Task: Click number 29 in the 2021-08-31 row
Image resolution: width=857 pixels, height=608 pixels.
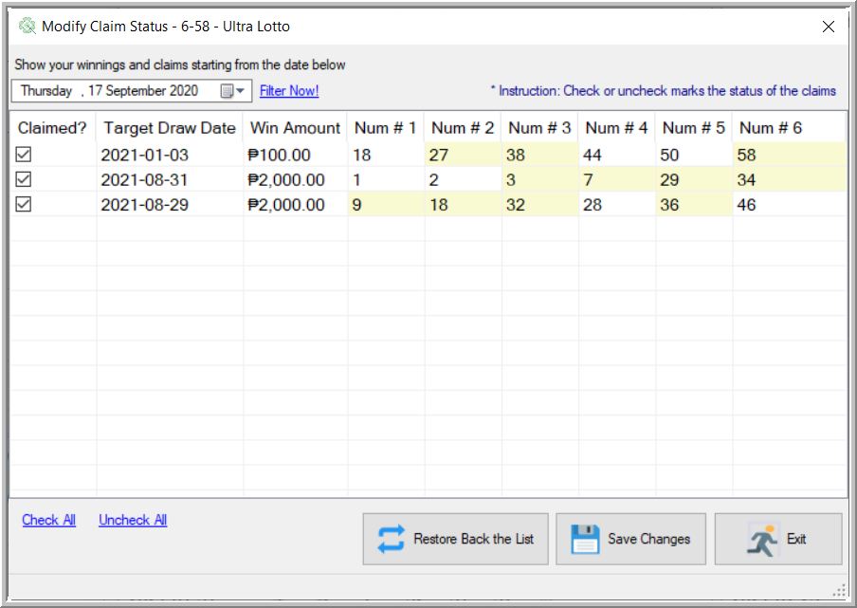Action: pos(694,179)
